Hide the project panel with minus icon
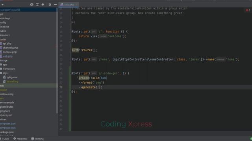 pos(55,5)
